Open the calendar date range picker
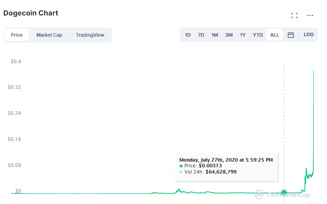The image size is (327, 204). [291, 35]
